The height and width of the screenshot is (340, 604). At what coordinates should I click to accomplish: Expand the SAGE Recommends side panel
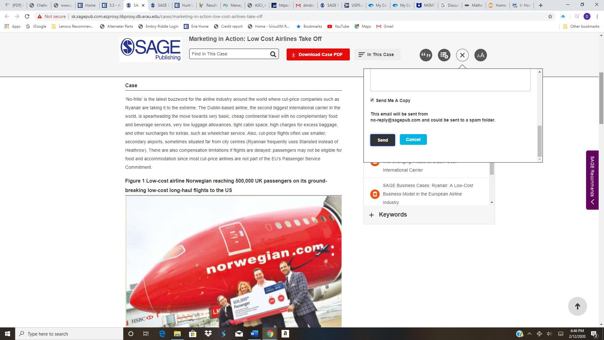coord(592,180)
